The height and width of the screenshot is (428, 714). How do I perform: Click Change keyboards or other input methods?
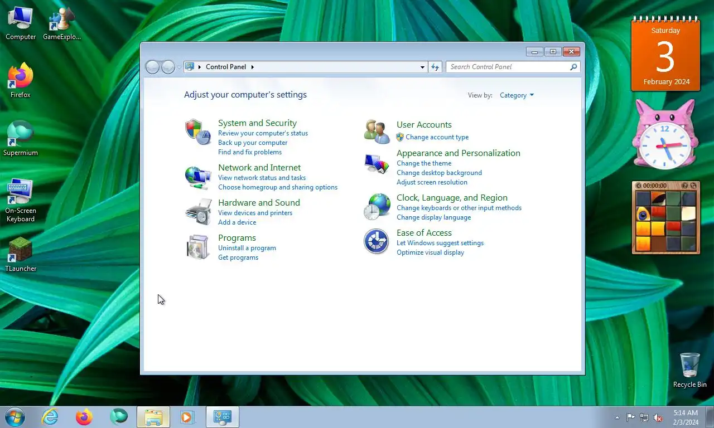[459, 208]
